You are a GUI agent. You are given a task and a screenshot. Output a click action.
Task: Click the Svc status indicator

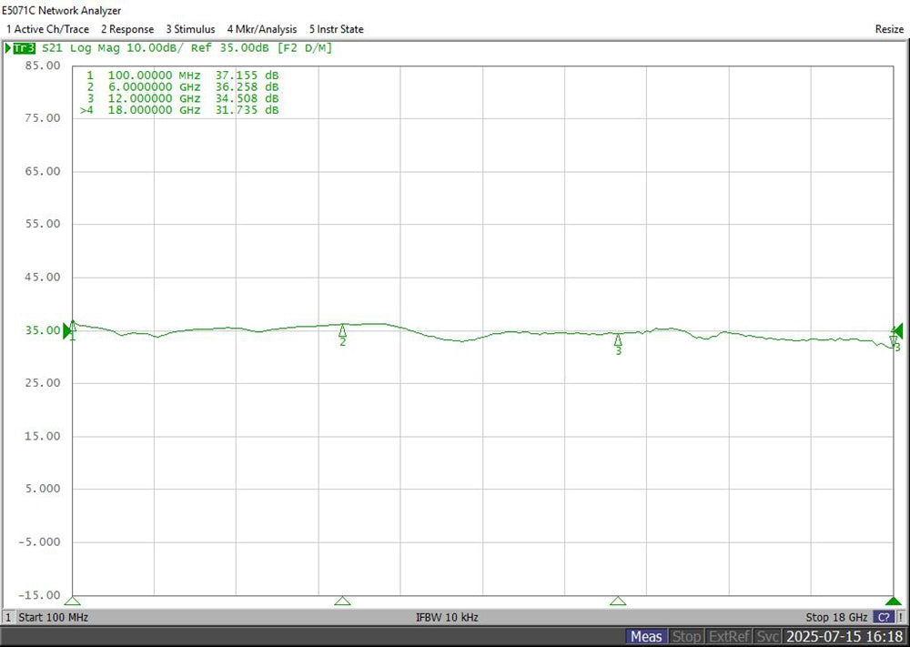[x=768, y=636]
